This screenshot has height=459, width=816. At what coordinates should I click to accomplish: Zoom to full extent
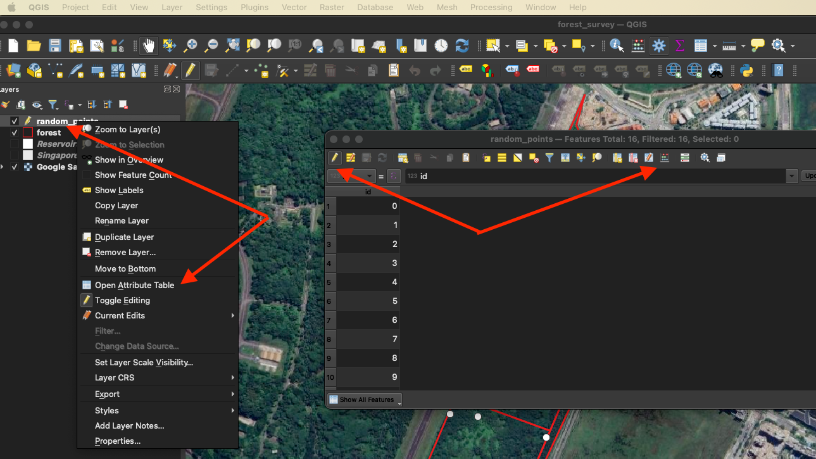tap(232, 46)
